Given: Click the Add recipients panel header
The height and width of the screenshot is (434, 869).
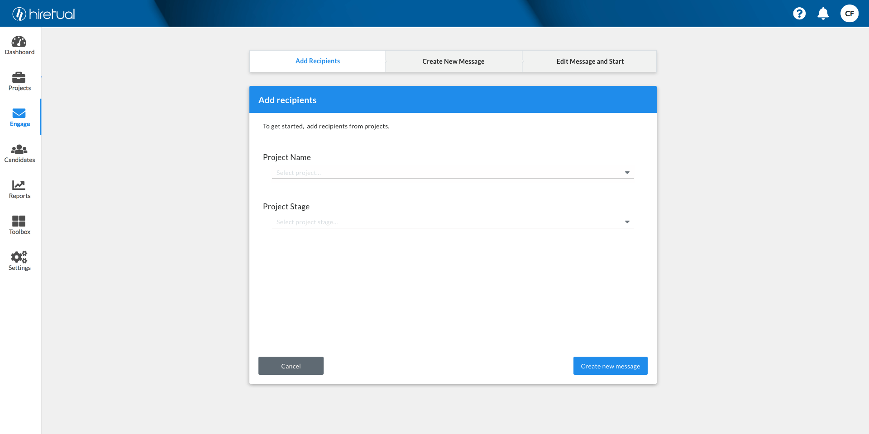Looking at the screenshot, I should (453, 99).
